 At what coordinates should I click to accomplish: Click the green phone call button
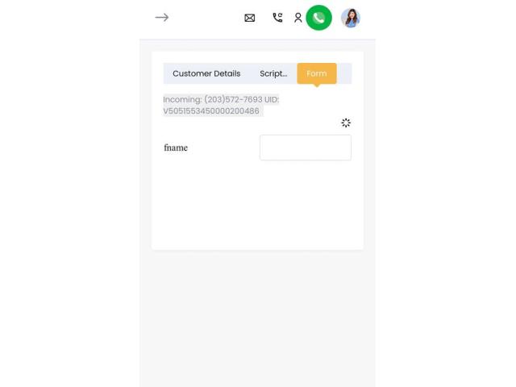(x=318, y=18)
